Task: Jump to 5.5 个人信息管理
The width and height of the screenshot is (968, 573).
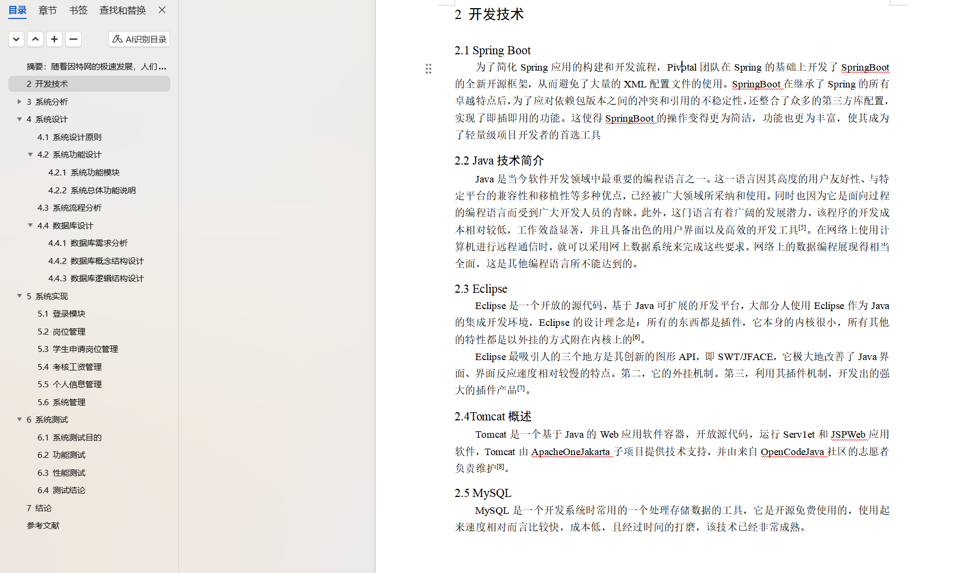Action: (70, 384)
